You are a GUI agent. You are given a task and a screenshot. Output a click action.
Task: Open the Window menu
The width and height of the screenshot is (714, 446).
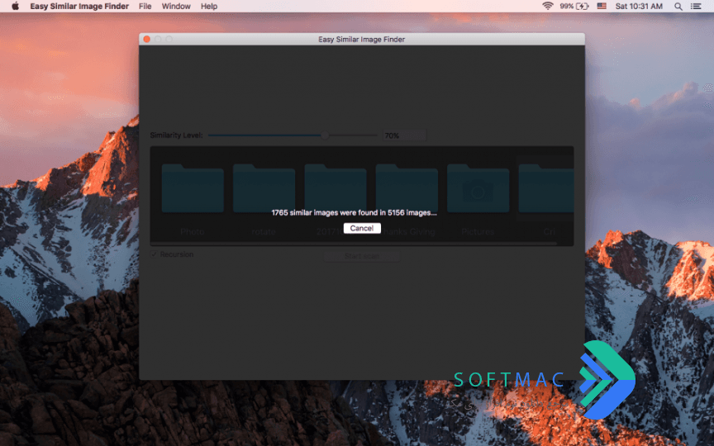[x=176, y=6]
